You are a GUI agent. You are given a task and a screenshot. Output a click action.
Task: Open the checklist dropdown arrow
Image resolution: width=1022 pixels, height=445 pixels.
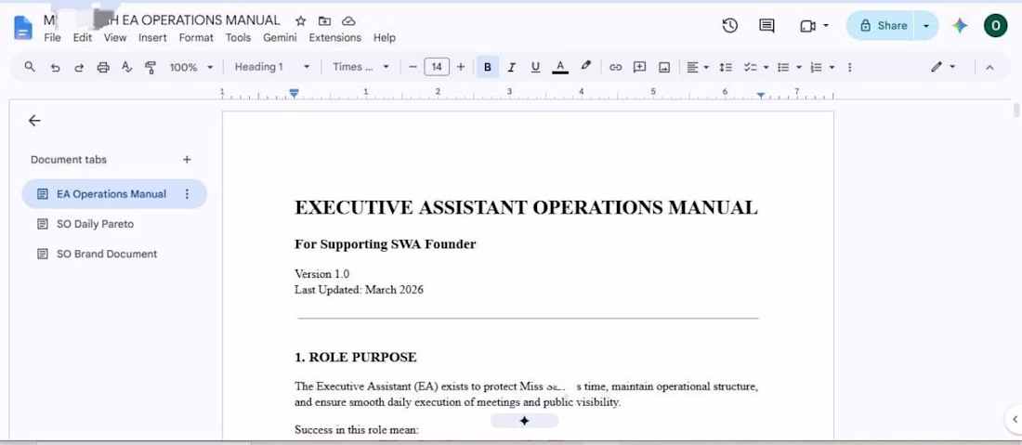point(766,67)
